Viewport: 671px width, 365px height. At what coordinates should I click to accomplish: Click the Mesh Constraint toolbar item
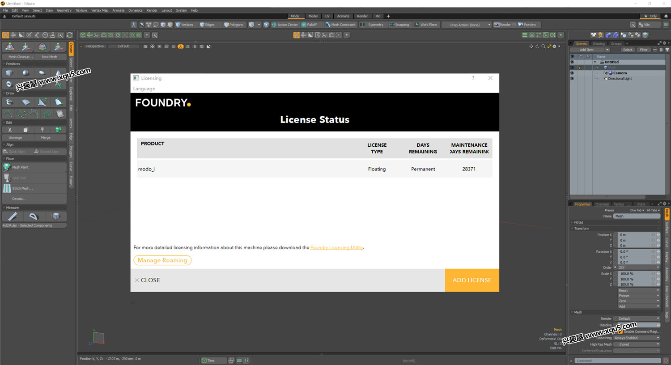(340, 25)
